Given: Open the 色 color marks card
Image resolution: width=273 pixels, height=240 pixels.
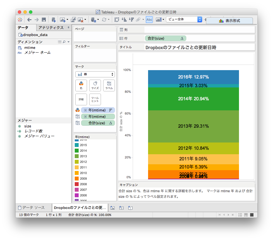Looking at the screenshot, I should click(81, 85).
